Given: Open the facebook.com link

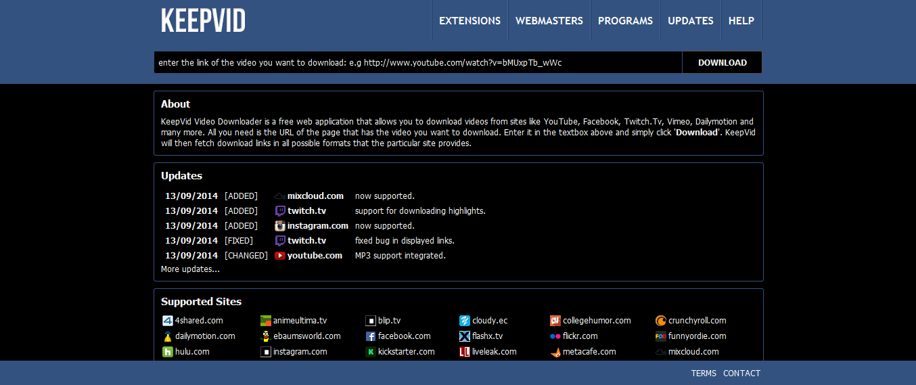Looking at the screenshot, I should (x=405, y=336).
